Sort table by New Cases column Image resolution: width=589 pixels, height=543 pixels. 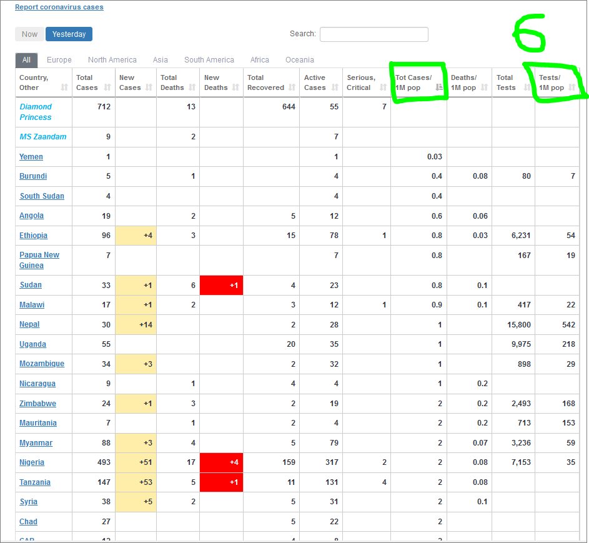tap(150, 87)
